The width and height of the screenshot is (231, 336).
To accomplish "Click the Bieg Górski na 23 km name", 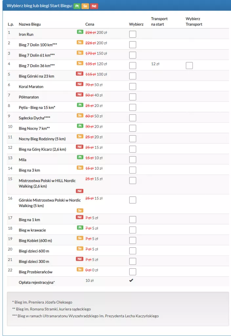I will click(36, 76).
